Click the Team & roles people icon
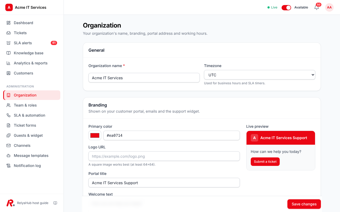Screen dimensions: 340x212 tap(8, 105)
